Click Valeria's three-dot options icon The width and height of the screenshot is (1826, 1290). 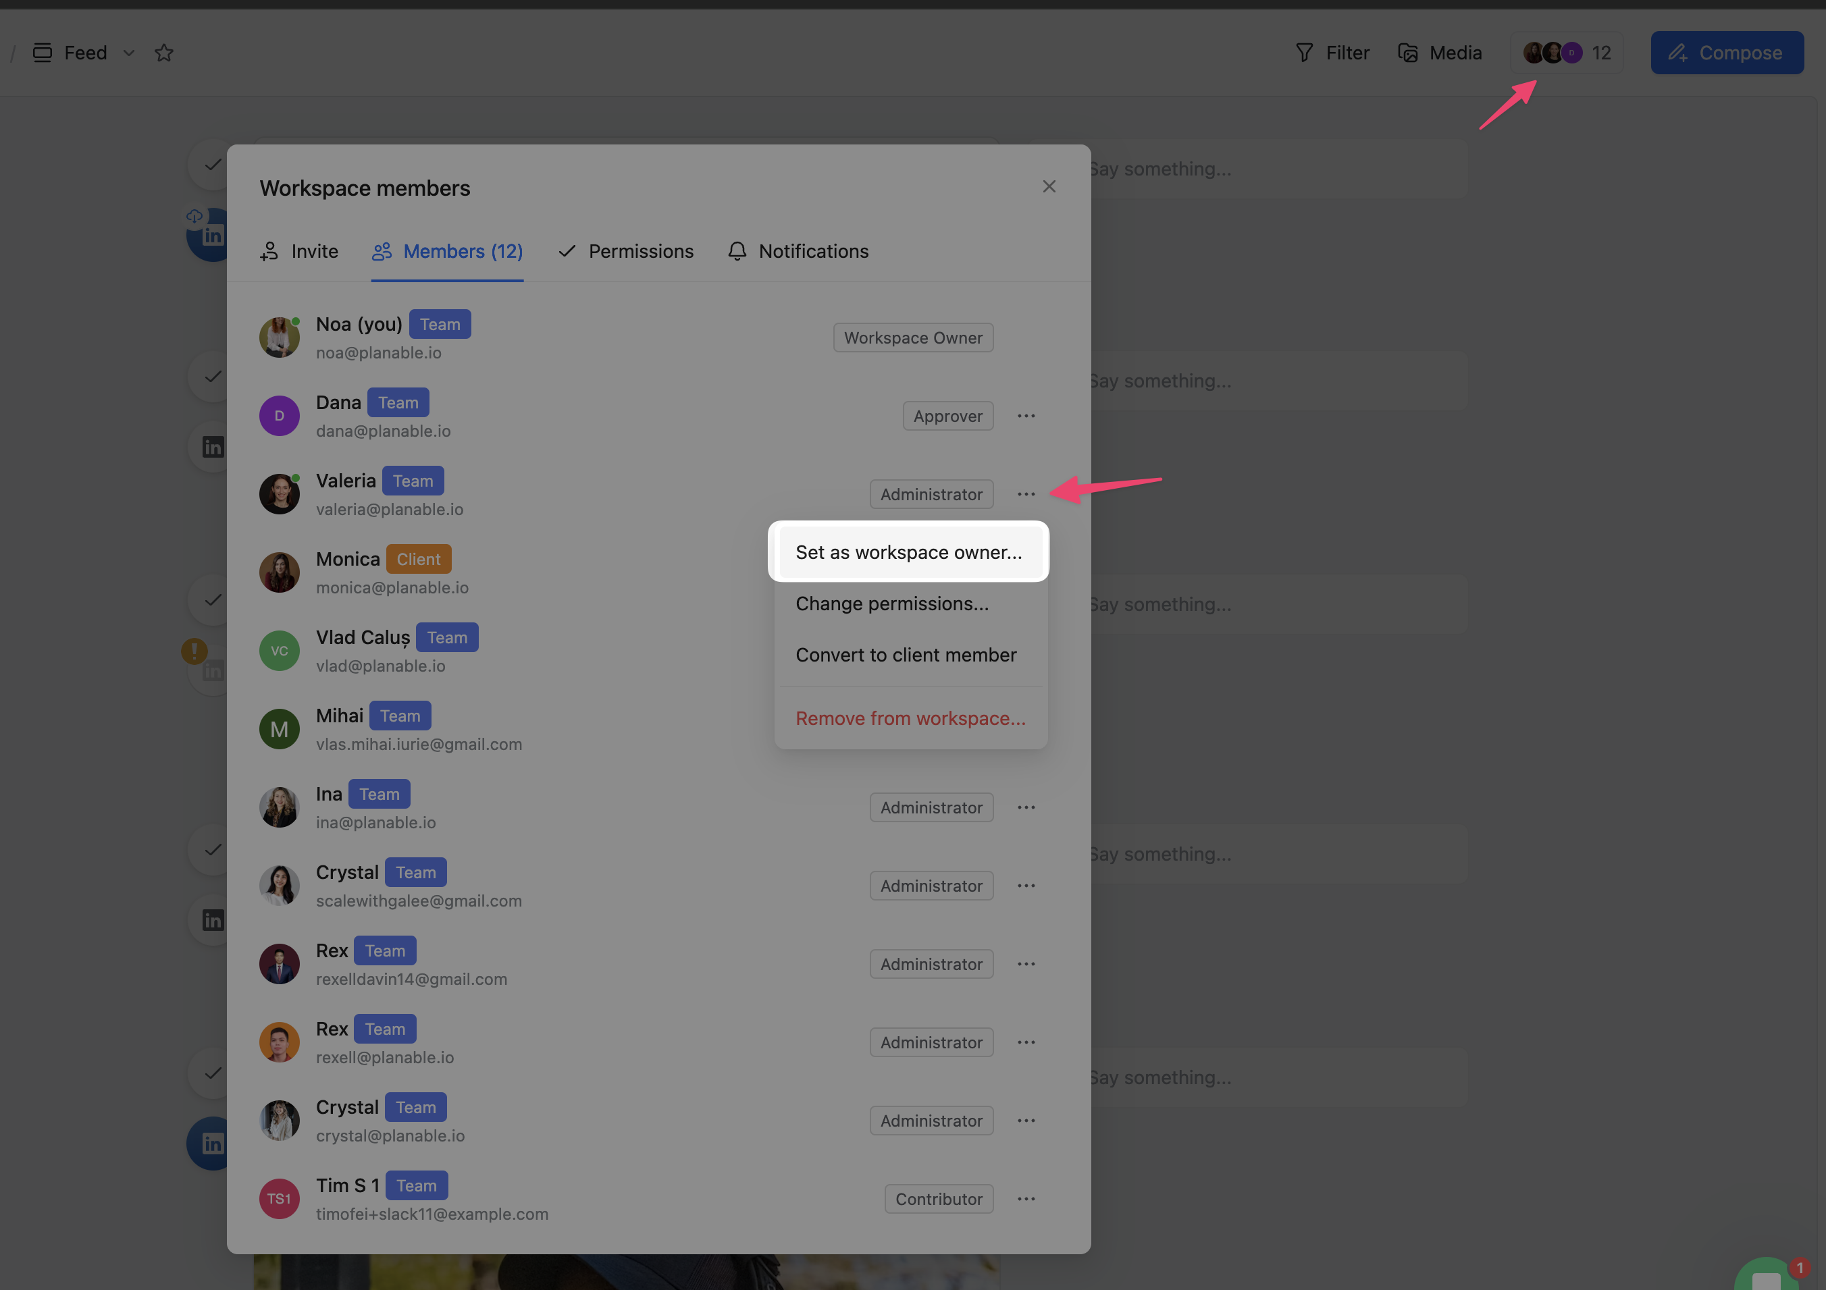(1026, 494)
